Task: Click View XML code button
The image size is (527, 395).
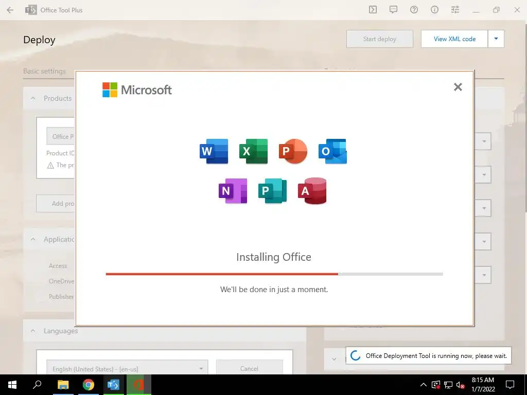Action: click(x=454, y=39)
